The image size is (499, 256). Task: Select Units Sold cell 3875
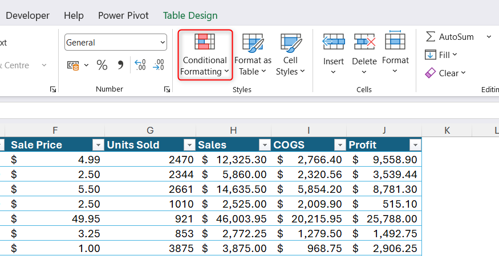click(150, 249)
